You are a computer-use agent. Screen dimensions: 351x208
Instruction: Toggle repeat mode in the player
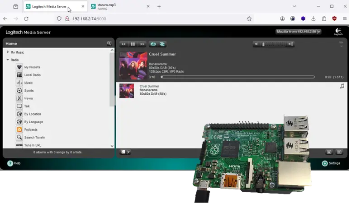[x=153, y=44]
